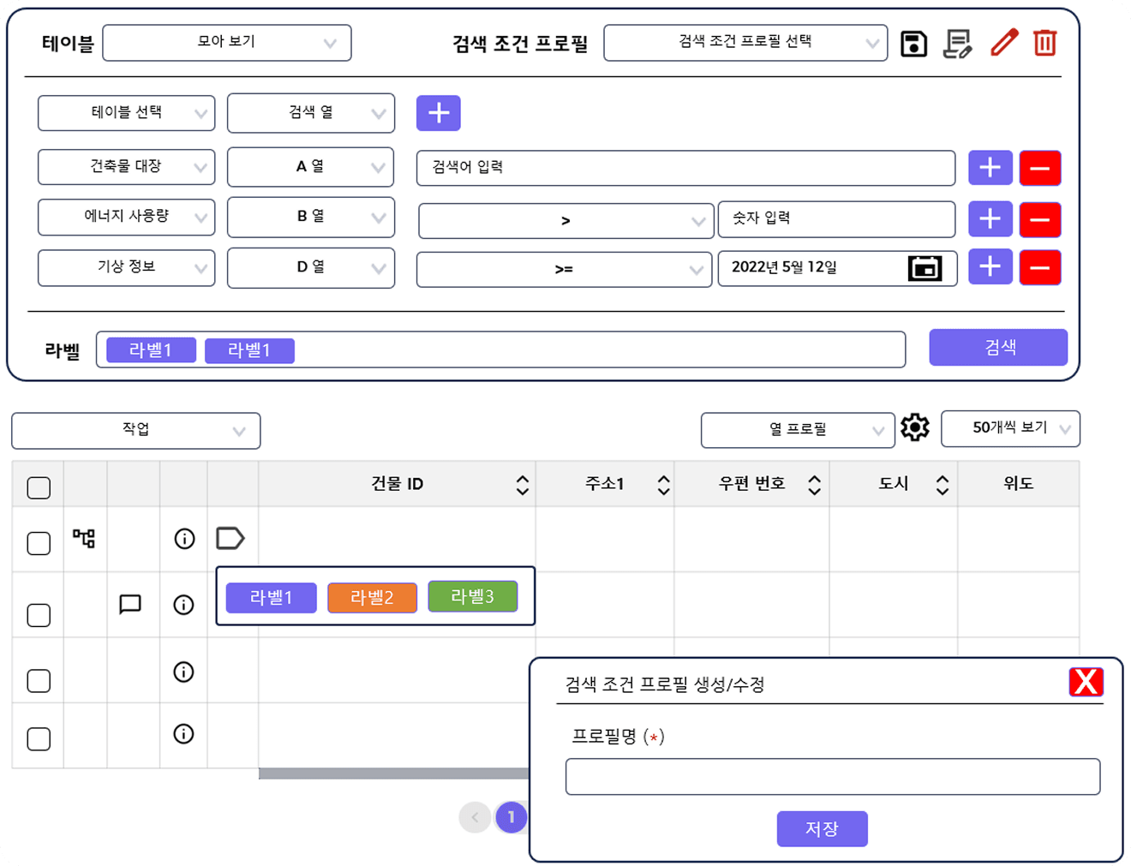Sort by 우편 번호 column arrows
Screen dimensions: 1131x866
coord(815,485)
